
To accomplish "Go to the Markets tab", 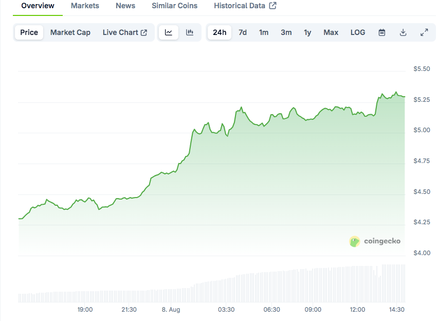I will [x=85, y=6].
